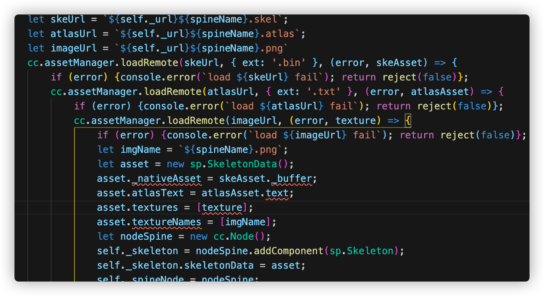The height and width of the screenshot is (296, 544).
Task: Click the underlined text property of atlasAsset
Action: pyautogui.click(x=277, y=193)
